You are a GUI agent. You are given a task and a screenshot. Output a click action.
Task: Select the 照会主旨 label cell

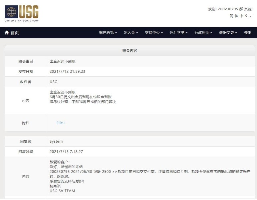[x=26, y=61]
